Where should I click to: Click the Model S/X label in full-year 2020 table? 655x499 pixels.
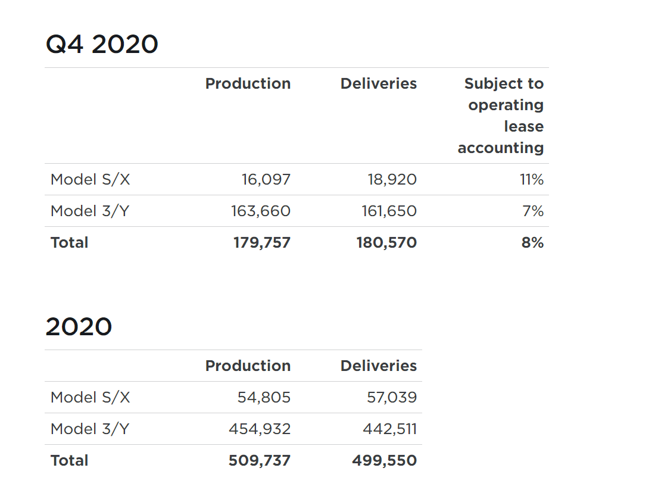click(91, 398)
